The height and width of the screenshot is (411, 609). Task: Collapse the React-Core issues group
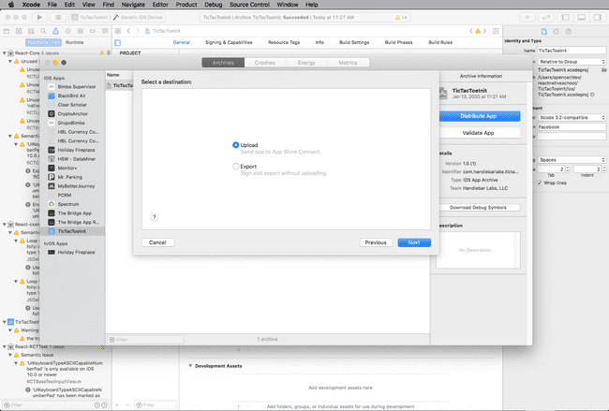(x=5, y=53)
